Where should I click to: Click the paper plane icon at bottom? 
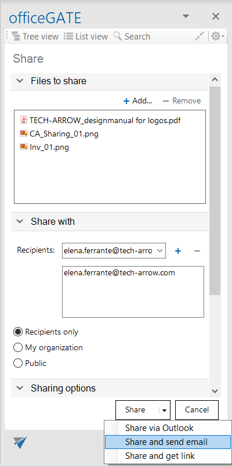20,442
